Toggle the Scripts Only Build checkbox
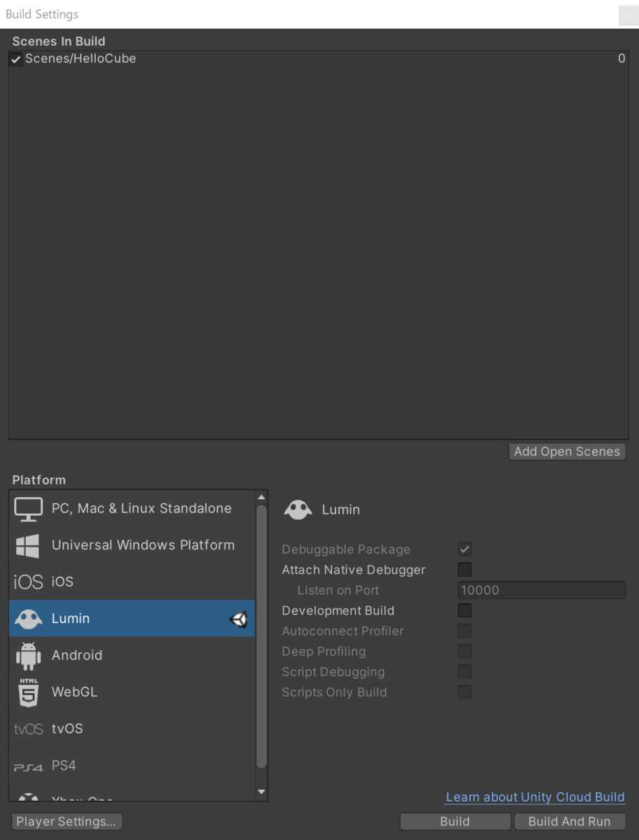Viewport: 639px width, 840px height. pyautogui.click(x=465, y=692)
